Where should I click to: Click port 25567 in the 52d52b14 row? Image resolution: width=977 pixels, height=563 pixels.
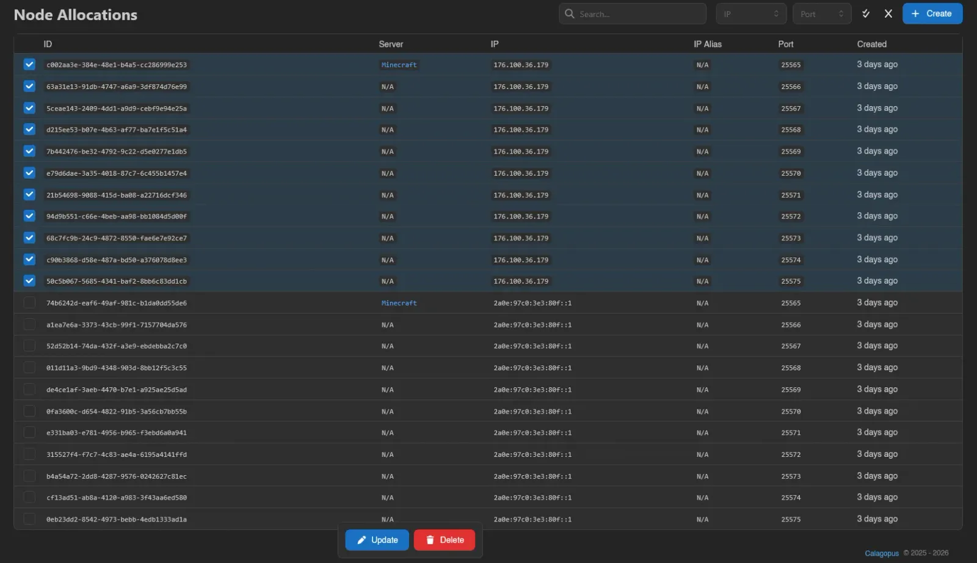791,346
